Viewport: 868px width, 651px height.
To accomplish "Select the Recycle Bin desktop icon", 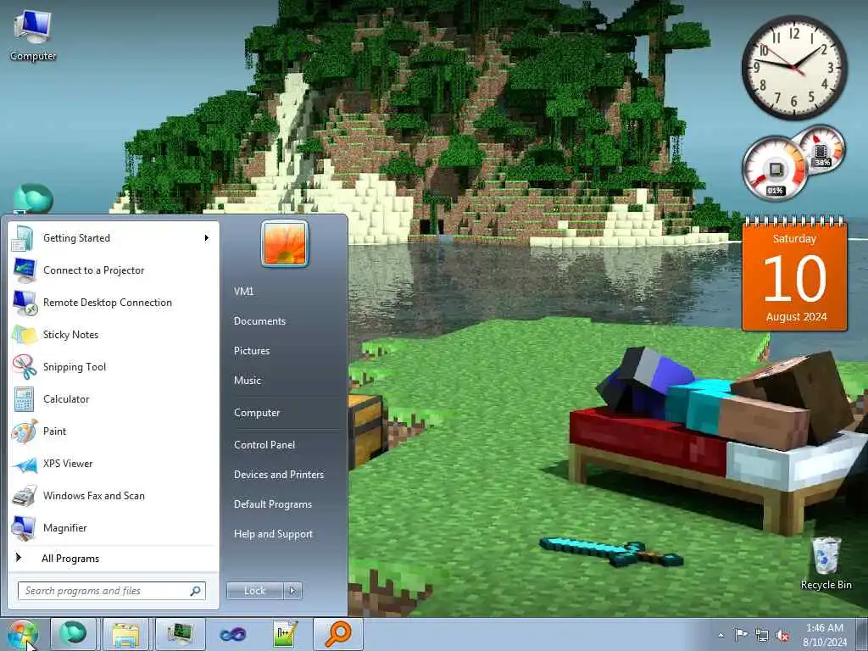I will (x=826, y=564).
